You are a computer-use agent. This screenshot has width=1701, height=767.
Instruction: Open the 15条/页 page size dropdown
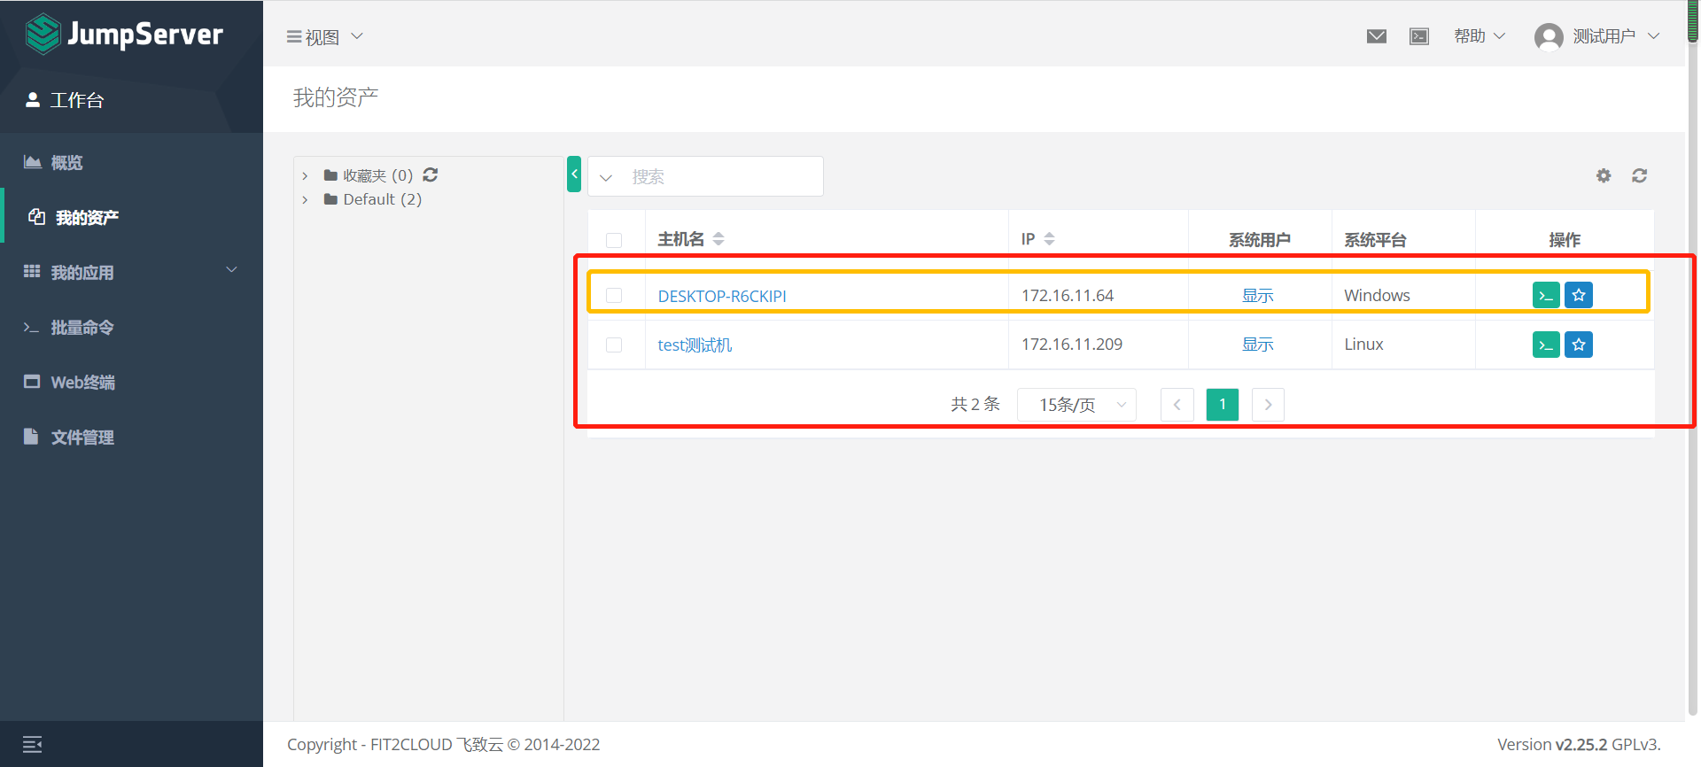(x=1076, y=405)
